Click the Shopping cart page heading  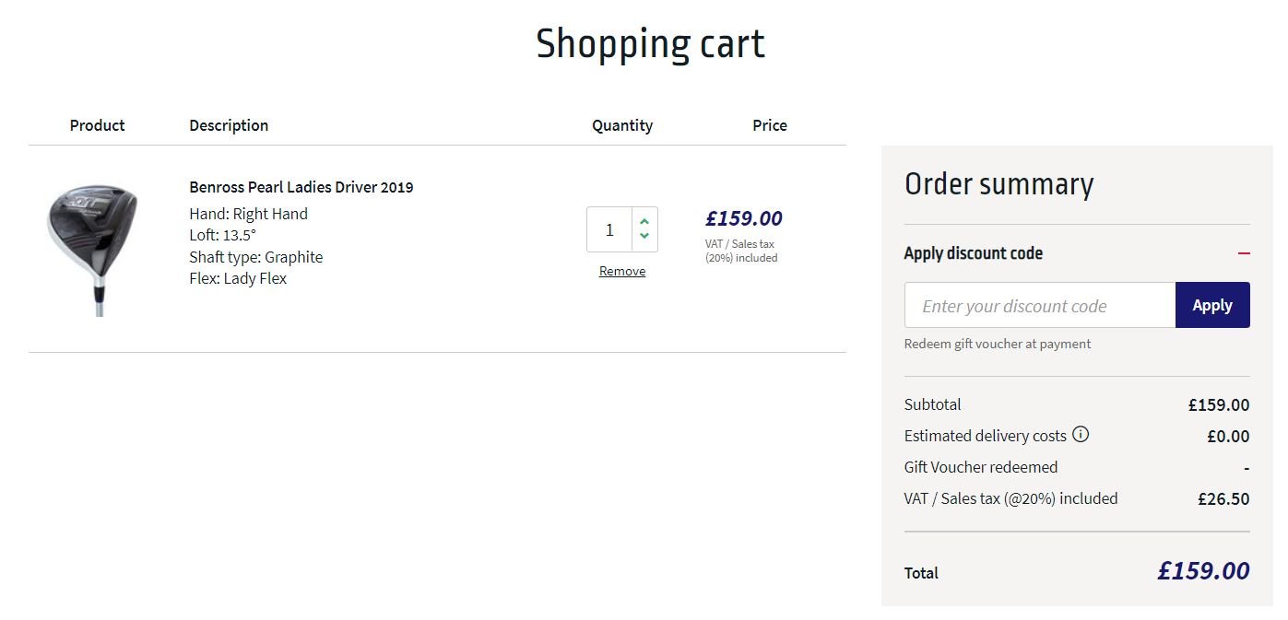pyautogui.click(x=650, y=44)
